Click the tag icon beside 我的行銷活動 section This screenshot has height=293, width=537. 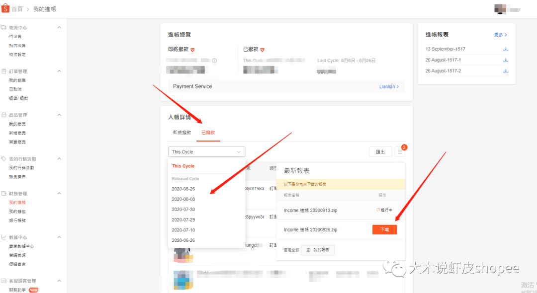4,158
